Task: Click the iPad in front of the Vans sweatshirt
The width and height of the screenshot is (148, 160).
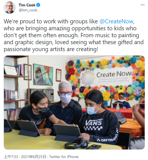Action: click(x=67, y=132)
